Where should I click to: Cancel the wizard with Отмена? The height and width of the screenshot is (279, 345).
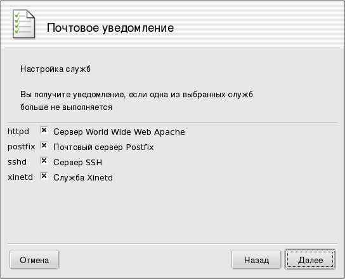(34, 259)
